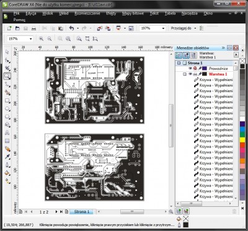Click the Open file folder icon
This screenshot has height=231, width=248.
[x=17, y=28]
